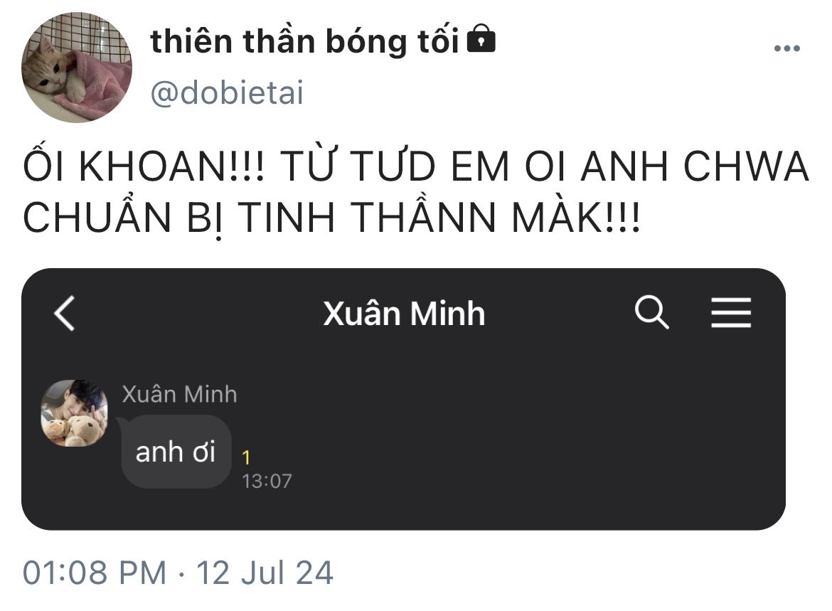832x611 pixels.
Task: Click Xuân Minh's avatar with teddy bears
Action: point(74,413)
